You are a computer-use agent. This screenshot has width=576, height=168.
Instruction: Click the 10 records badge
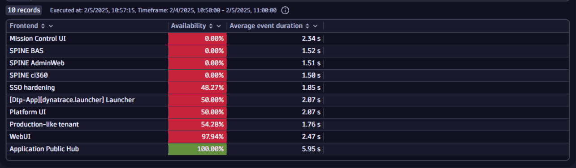click(24, 10)
